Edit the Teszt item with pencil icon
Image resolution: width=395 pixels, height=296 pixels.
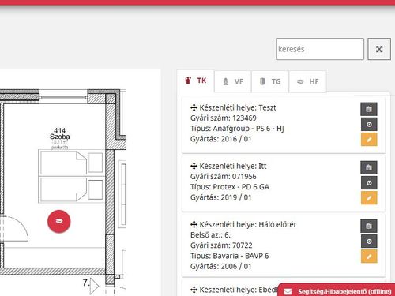pyautogui.click(x=369, y=140)
